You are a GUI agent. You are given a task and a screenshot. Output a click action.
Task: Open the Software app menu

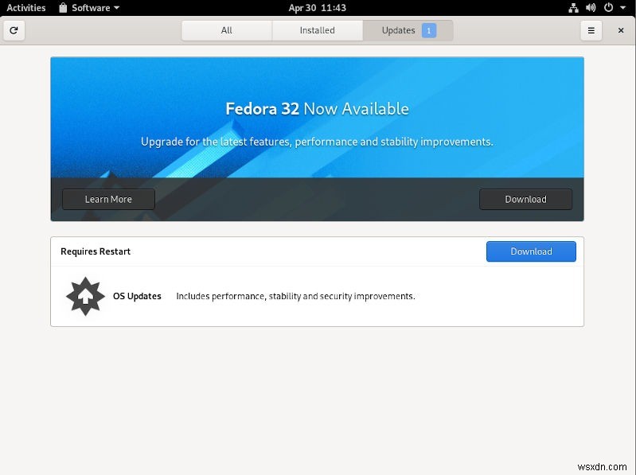tap(89, 8)
